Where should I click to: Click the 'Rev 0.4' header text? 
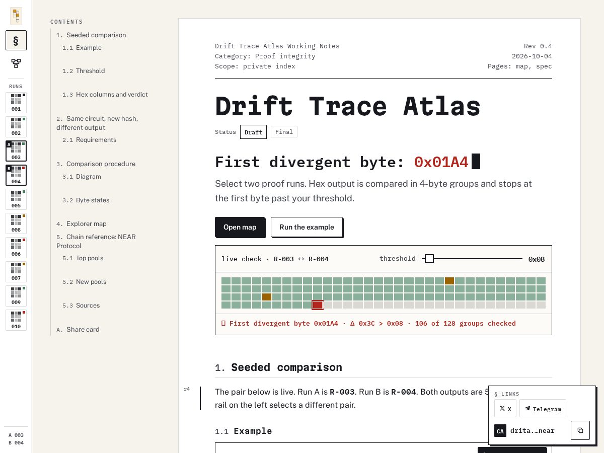pyautogui.click(x=538, y=46)
